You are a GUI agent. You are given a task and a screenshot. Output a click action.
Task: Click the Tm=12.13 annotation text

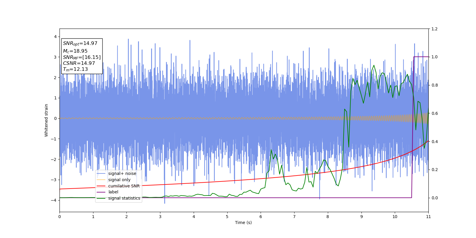(x=76, y=69)
